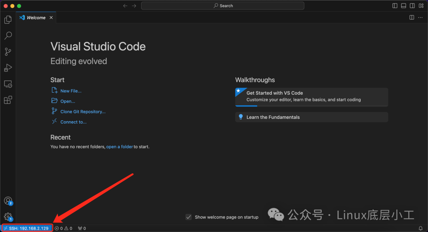Click the 'open a folder' link

coord(120,146)
